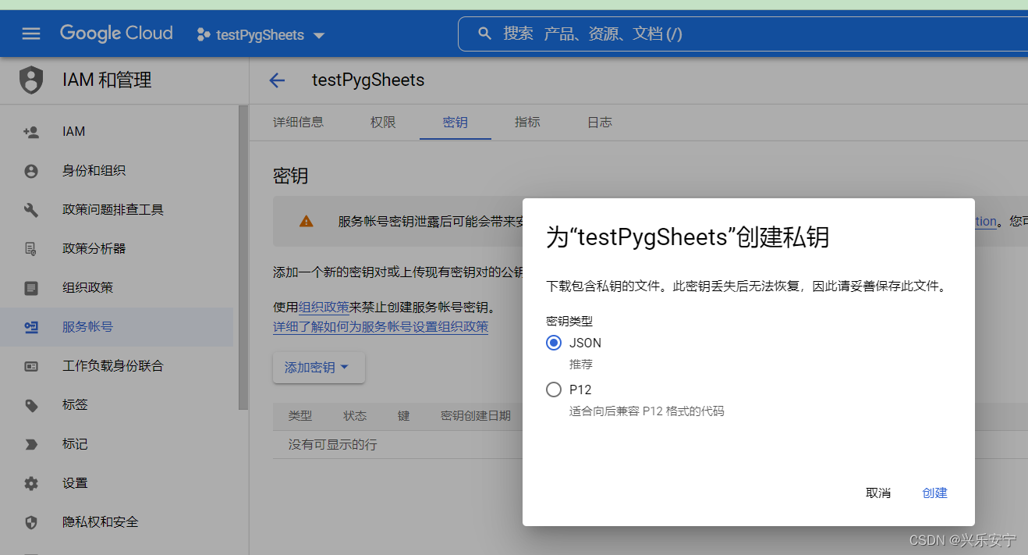Screen dimensions: 1028x555
Task: Select IAM in the sidebar
Action: 73,131
